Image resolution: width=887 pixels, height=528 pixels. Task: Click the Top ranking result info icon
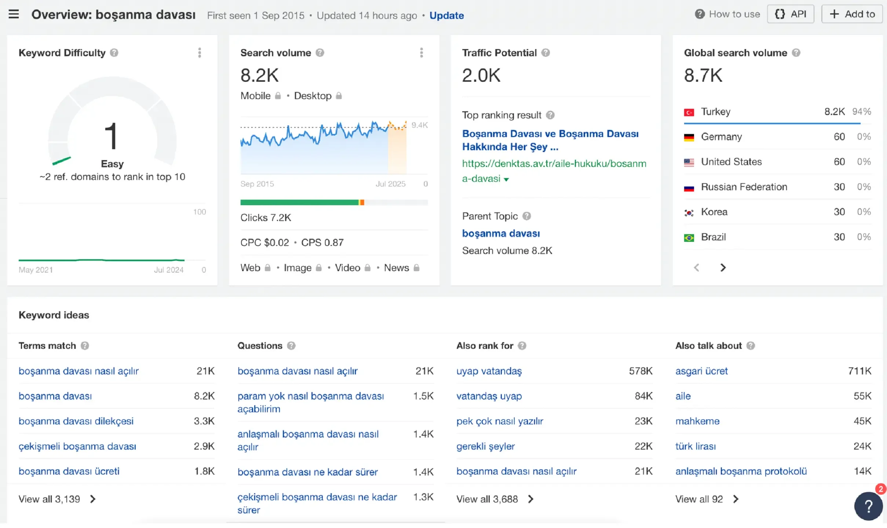(x=550, y=115)
